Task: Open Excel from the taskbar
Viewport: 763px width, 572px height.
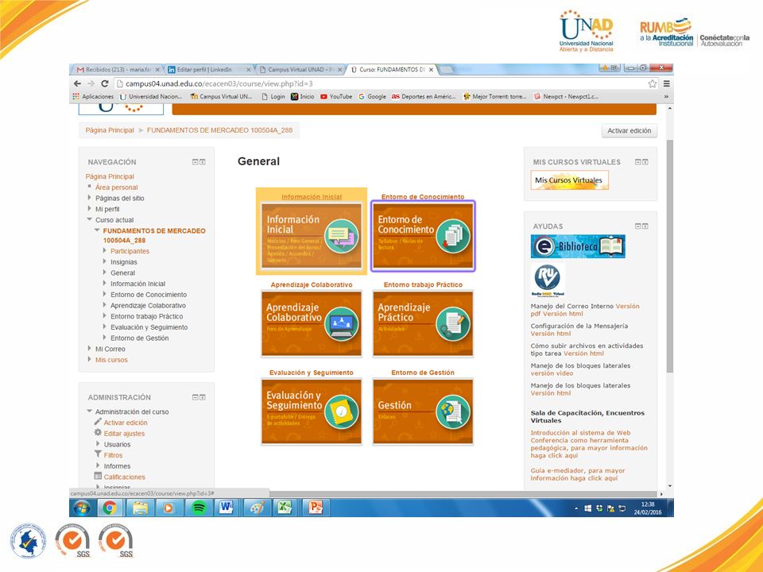Action: [285, 508]
